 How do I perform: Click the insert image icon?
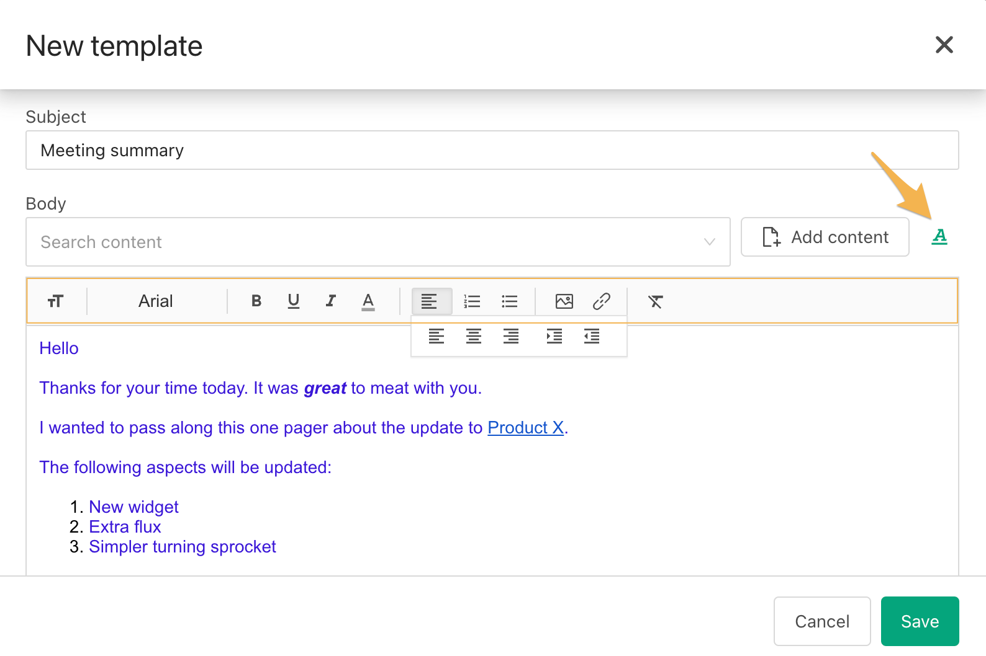[564, 301]
